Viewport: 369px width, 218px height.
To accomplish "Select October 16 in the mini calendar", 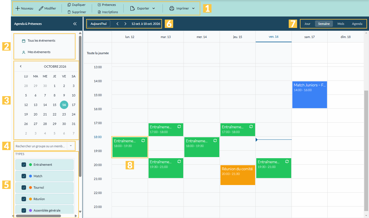I will pyautogui.click(x=64, y=105).
